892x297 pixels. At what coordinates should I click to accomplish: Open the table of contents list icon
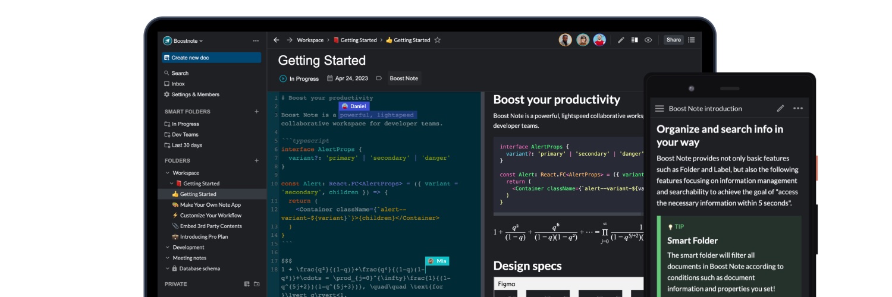point(691,40)
